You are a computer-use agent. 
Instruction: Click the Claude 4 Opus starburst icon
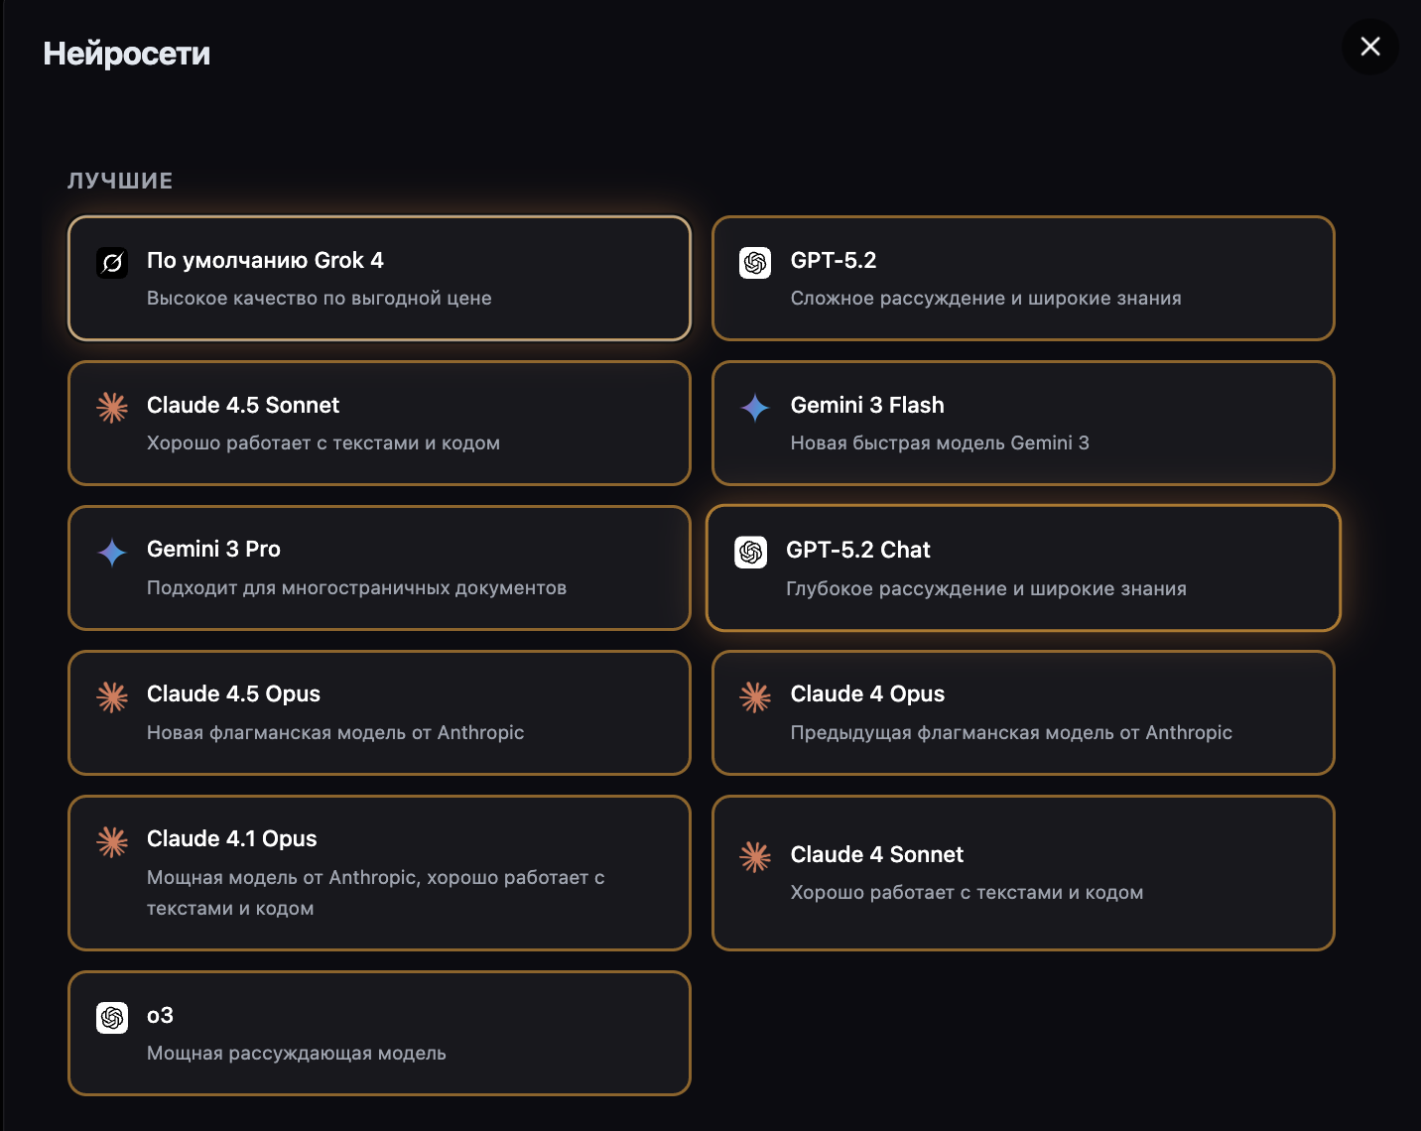755,696
